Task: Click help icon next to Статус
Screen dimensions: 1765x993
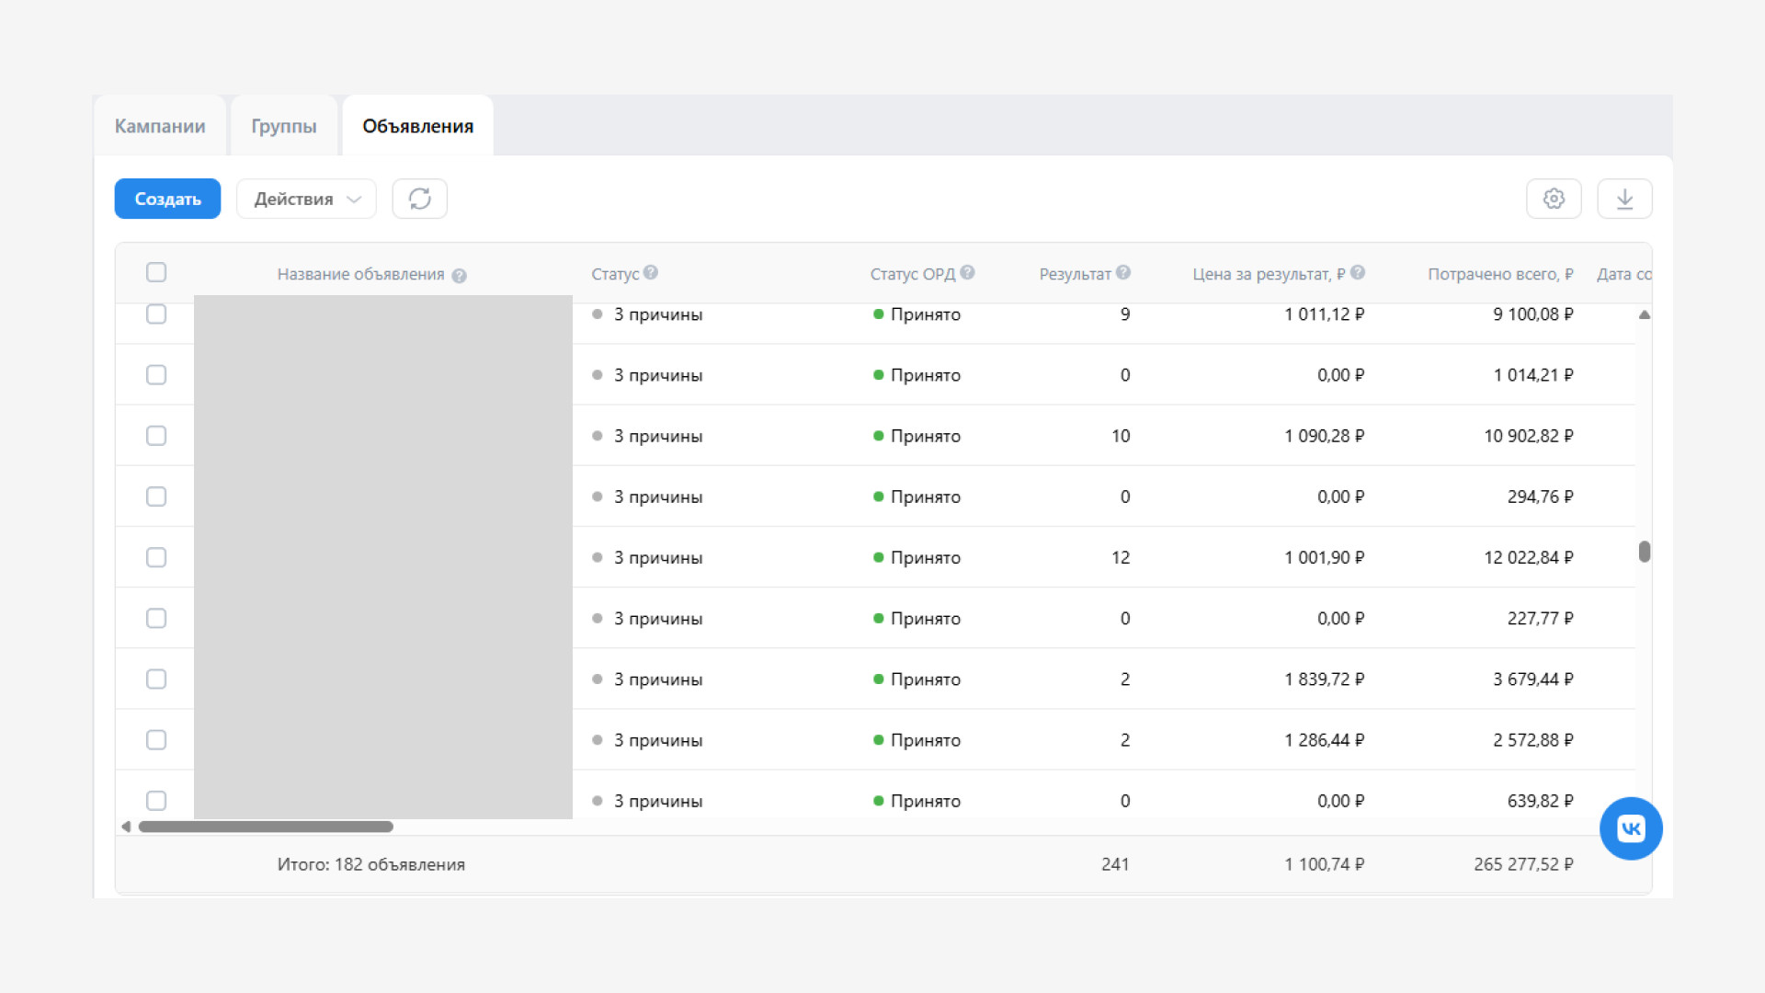Action: (x=651, y=272)
